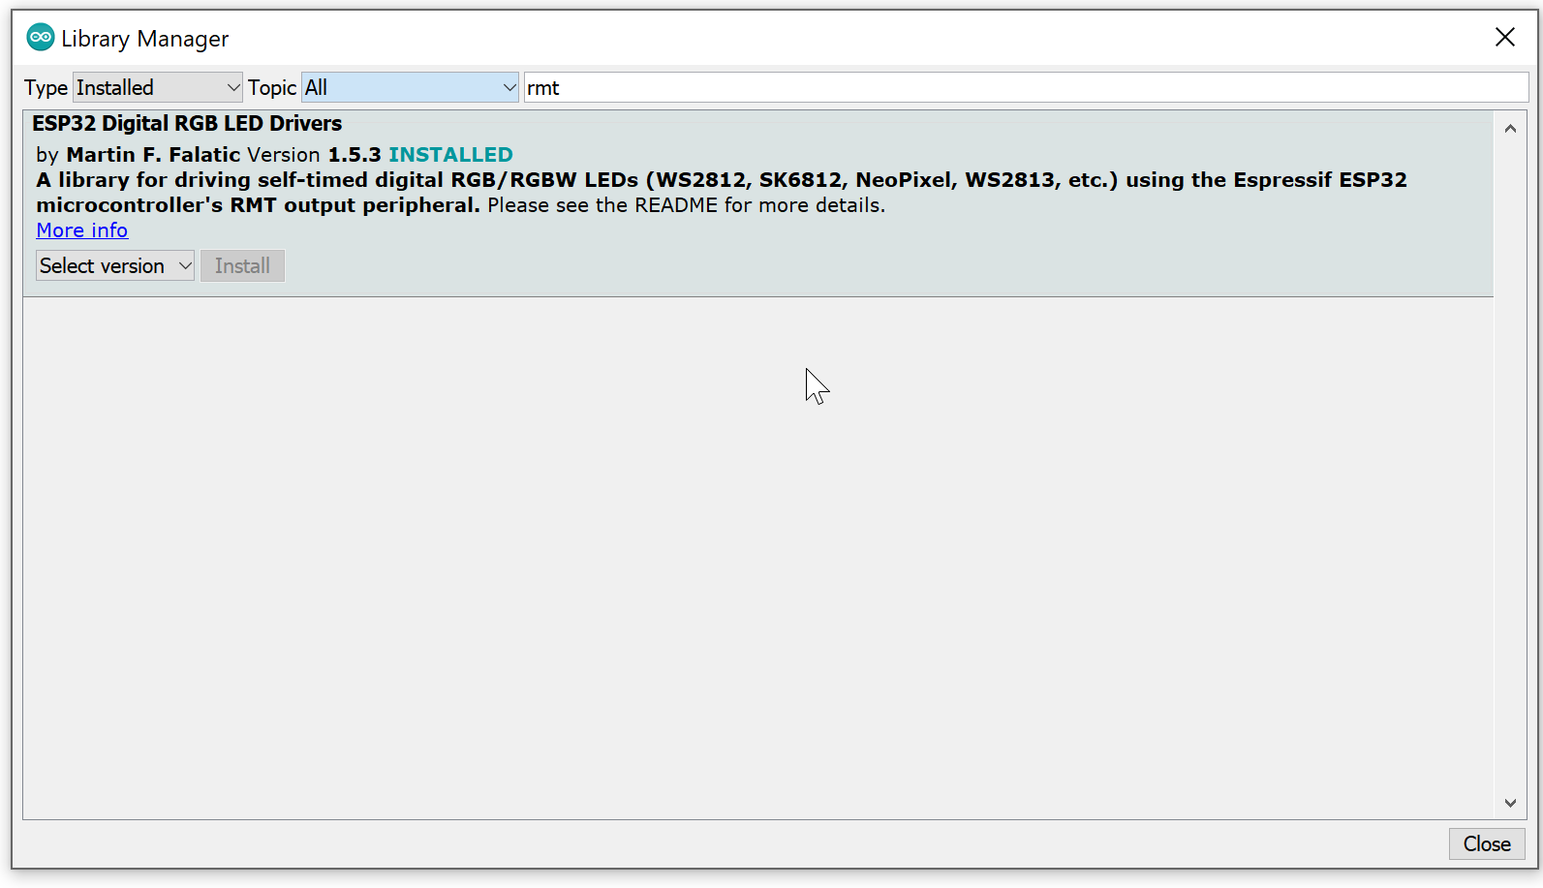Open the More info link

tap(82, 230)
